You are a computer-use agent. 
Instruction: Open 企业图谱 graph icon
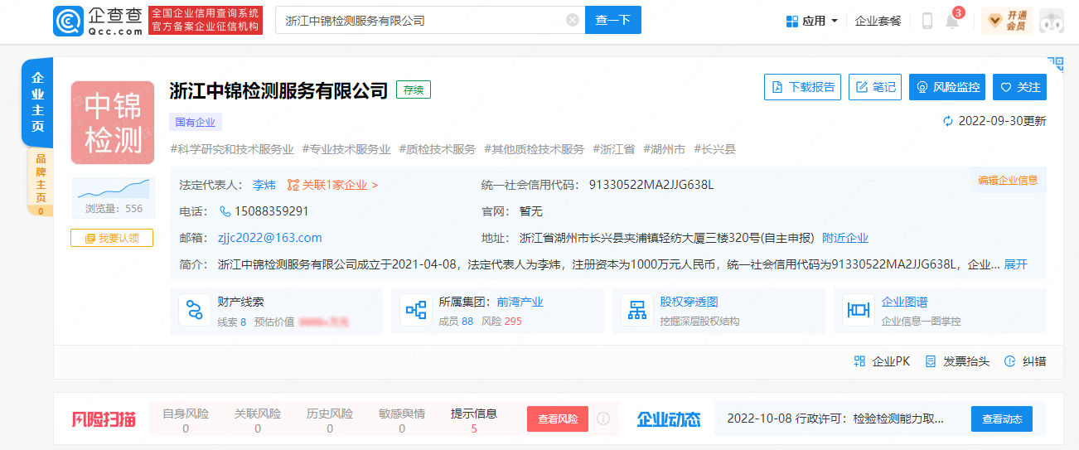tap(858, 311)
